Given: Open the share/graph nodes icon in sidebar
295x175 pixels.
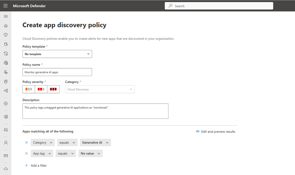Looking at the screenshot, I should [6, 91].
